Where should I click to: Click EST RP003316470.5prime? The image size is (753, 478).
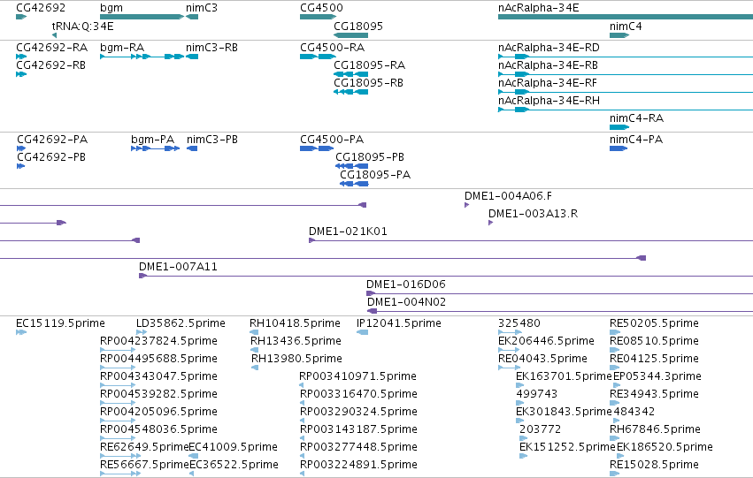358,395
